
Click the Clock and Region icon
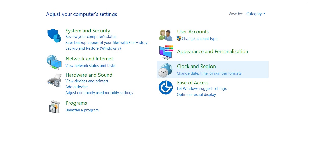[x=165, y=70]
